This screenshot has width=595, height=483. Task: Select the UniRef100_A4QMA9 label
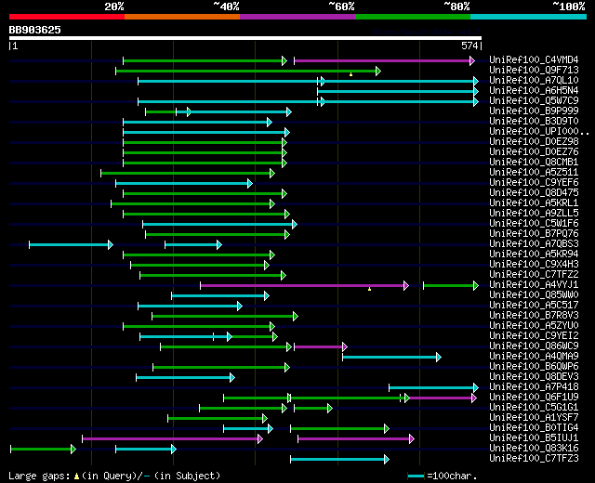[x=534, y=357]
